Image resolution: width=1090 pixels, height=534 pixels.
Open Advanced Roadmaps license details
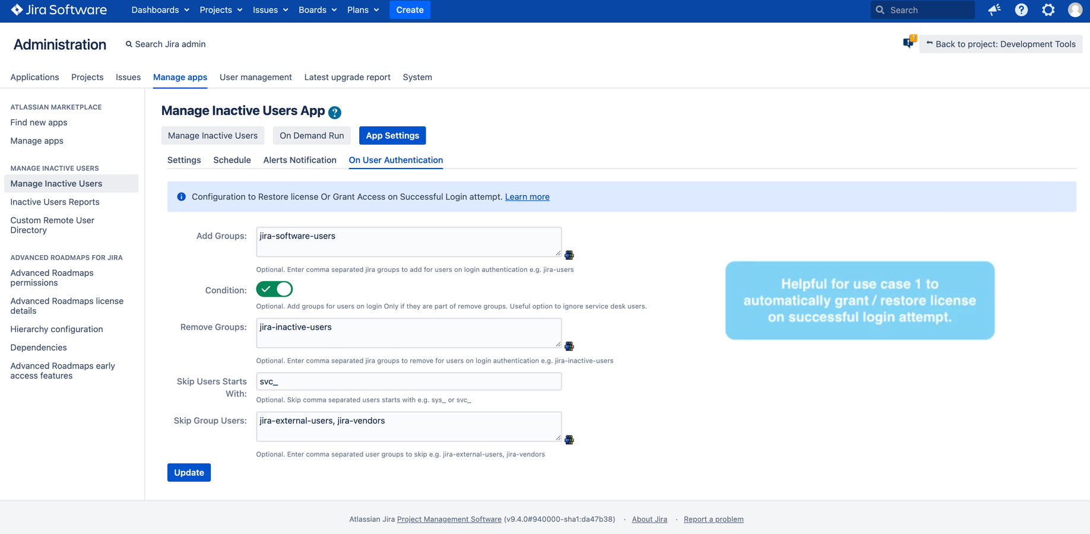[67, 306]
